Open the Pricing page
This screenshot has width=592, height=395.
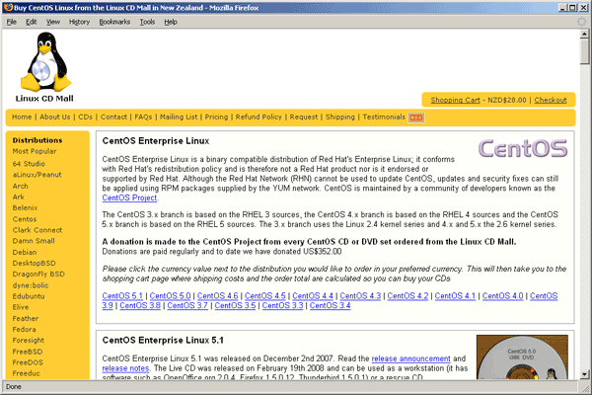tap(216, 118)
